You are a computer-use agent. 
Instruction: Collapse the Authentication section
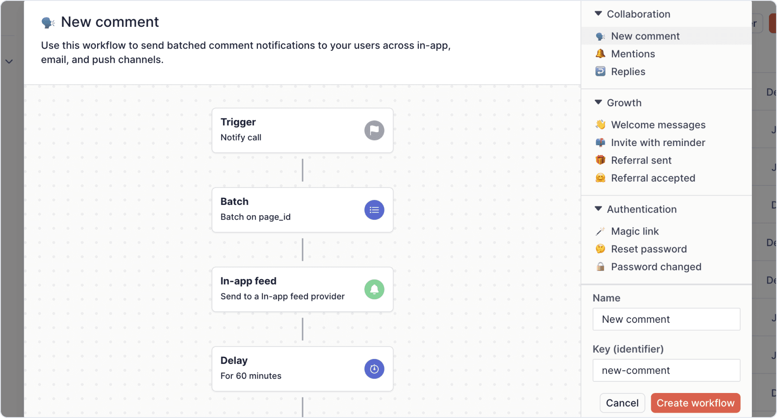coord(598,209)
